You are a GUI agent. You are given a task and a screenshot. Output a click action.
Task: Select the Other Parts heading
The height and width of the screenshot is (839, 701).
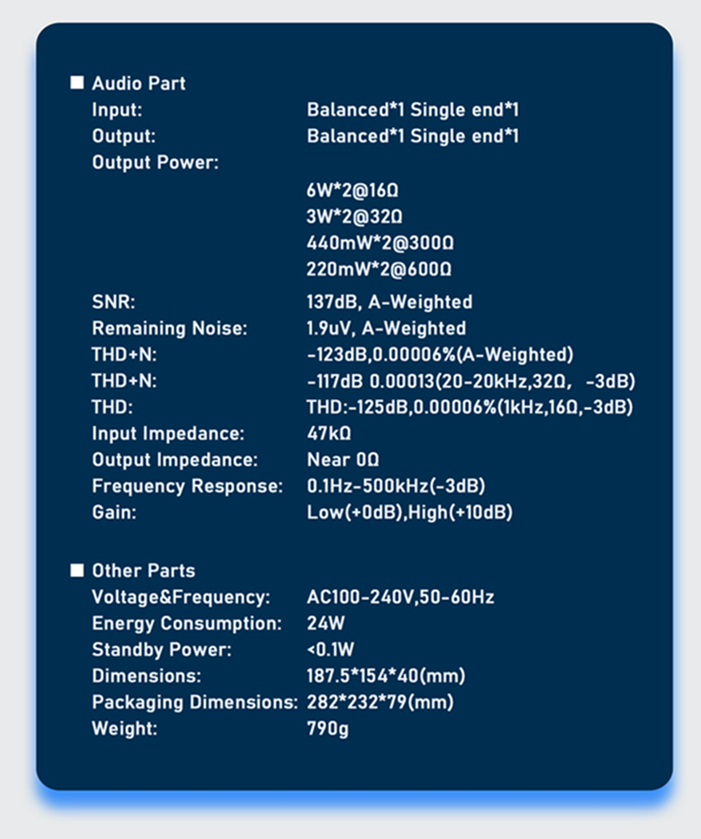(143, 570)
